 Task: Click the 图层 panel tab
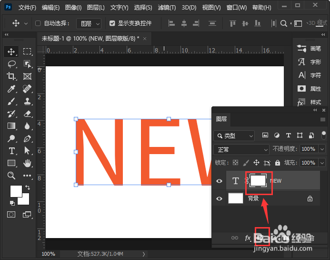[221, 119]
